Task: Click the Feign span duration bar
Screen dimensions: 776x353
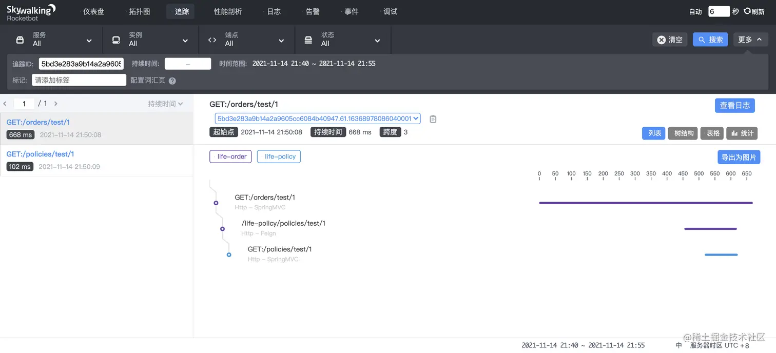Action: pyautogui.click(x=710, y=229)
